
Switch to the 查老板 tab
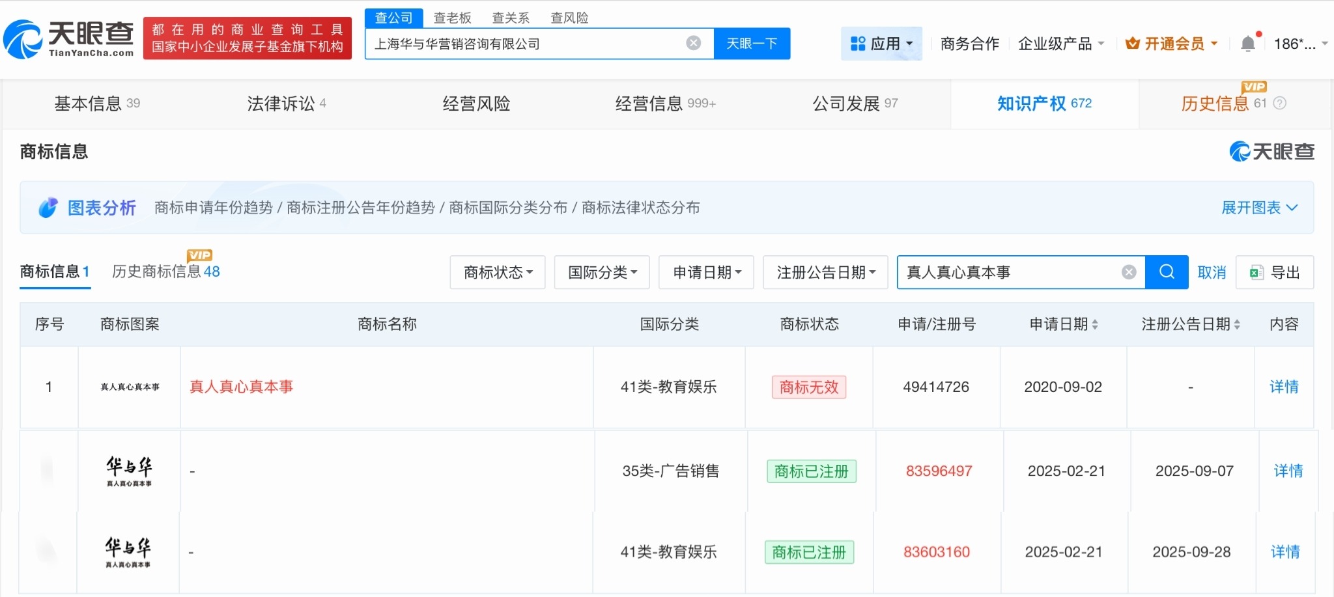coord(452,18)
